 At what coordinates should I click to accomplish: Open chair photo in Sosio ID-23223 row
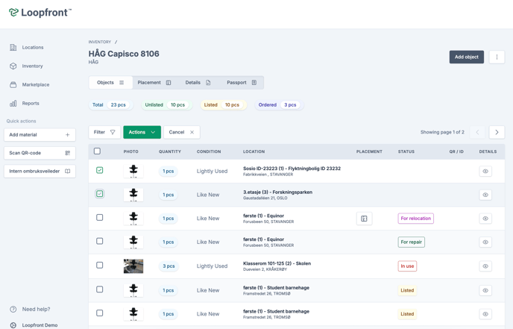pyautogui.click(x=133, y=171)
